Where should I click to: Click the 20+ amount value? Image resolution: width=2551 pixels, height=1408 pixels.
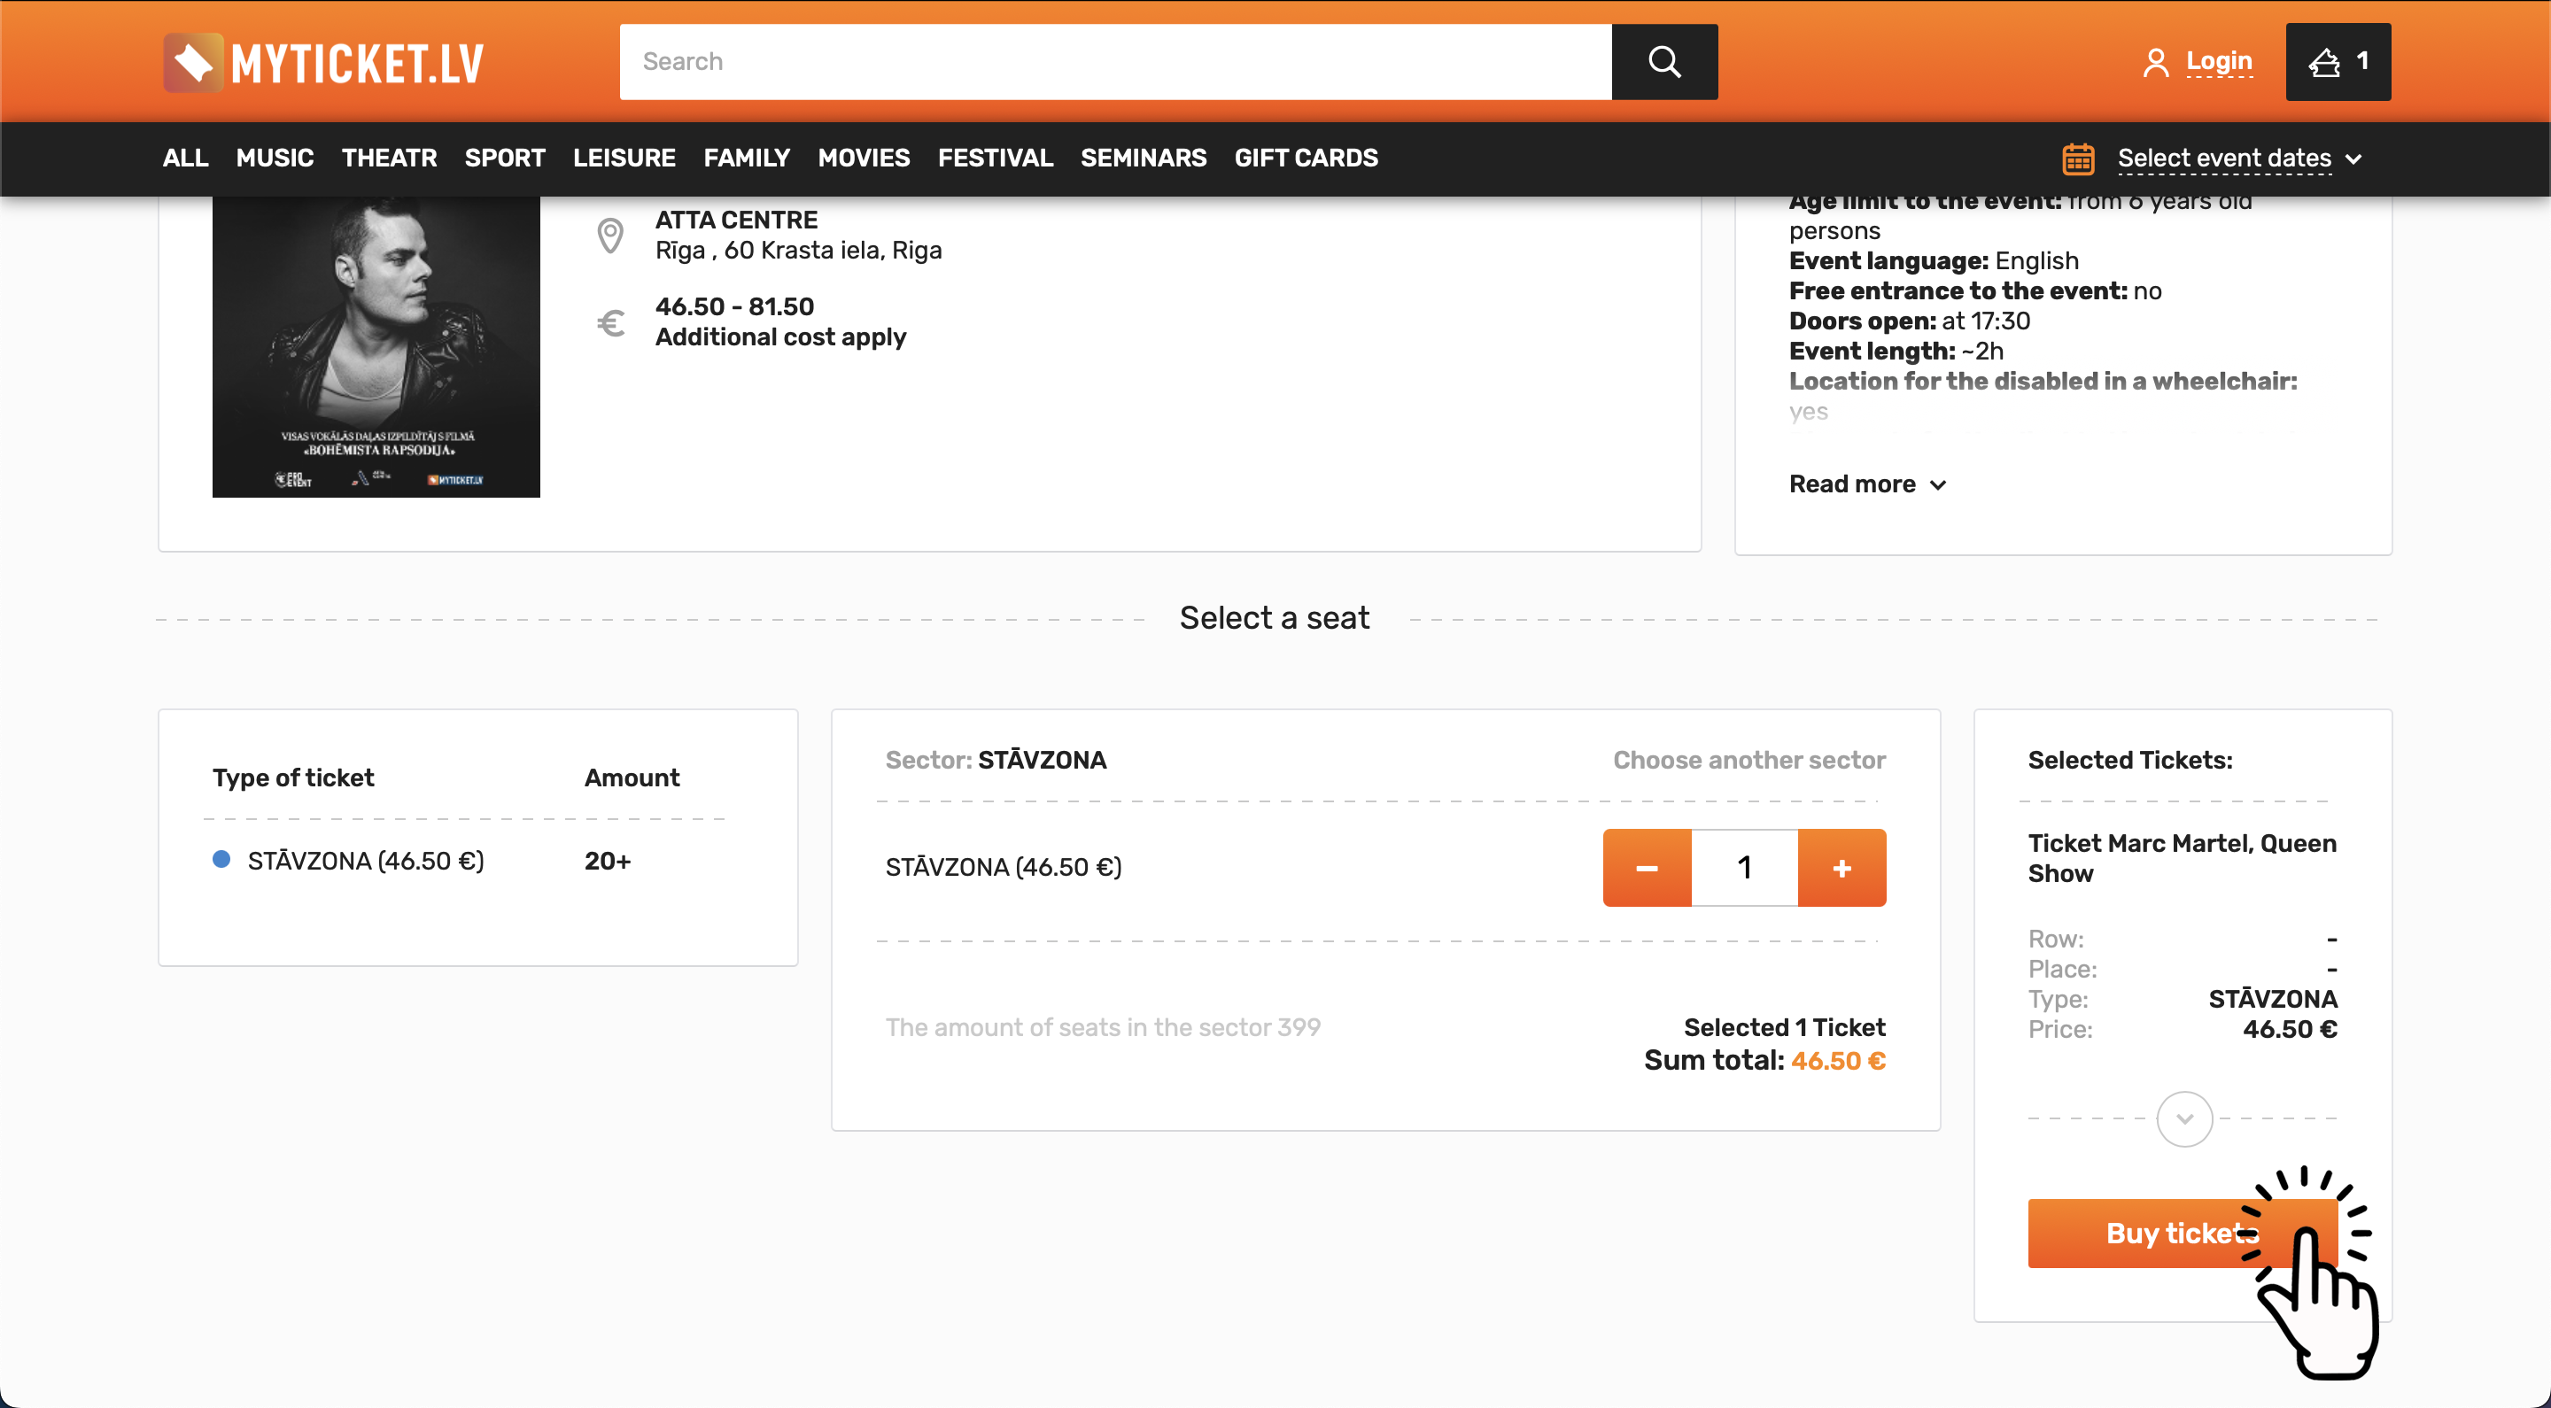pyautogui.click(x=607, y=861)
